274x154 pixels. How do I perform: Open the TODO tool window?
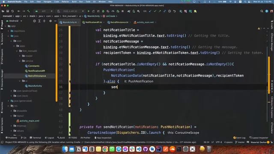coord(73,138)
